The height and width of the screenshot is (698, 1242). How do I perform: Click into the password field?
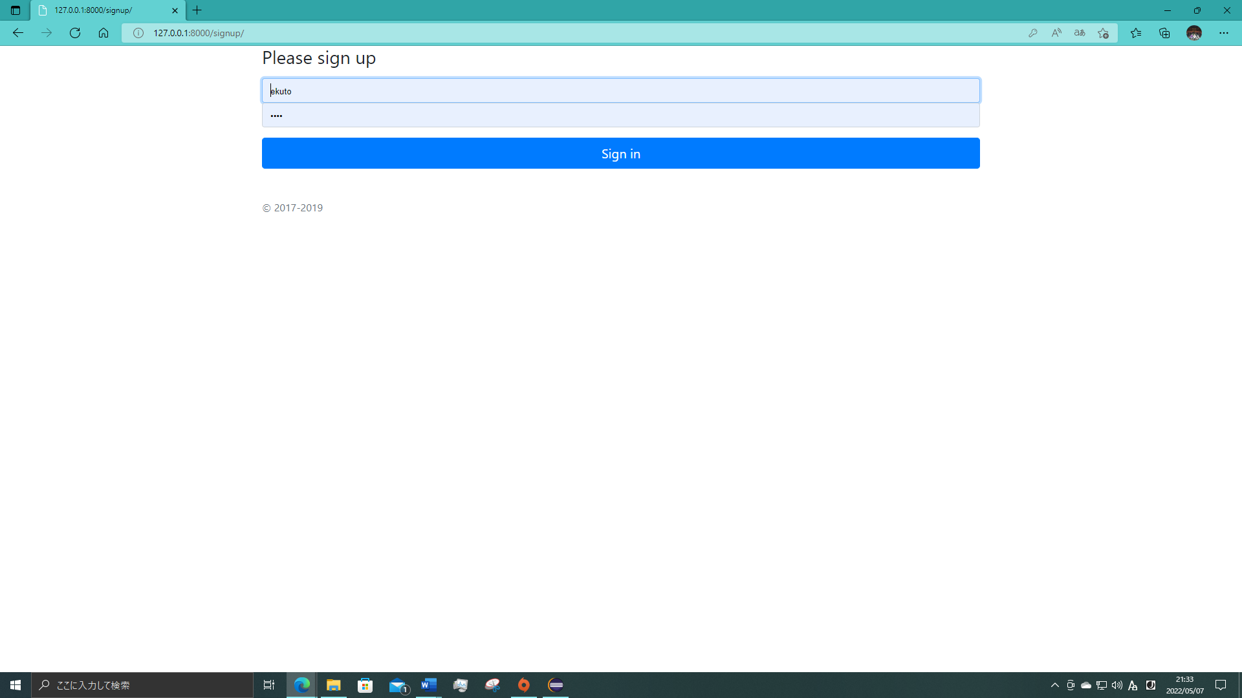click(620, 116)
